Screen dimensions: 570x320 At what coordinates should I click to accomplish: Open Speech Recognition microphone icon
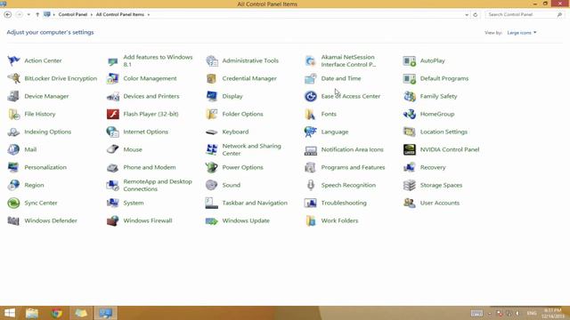coord(311,185)
